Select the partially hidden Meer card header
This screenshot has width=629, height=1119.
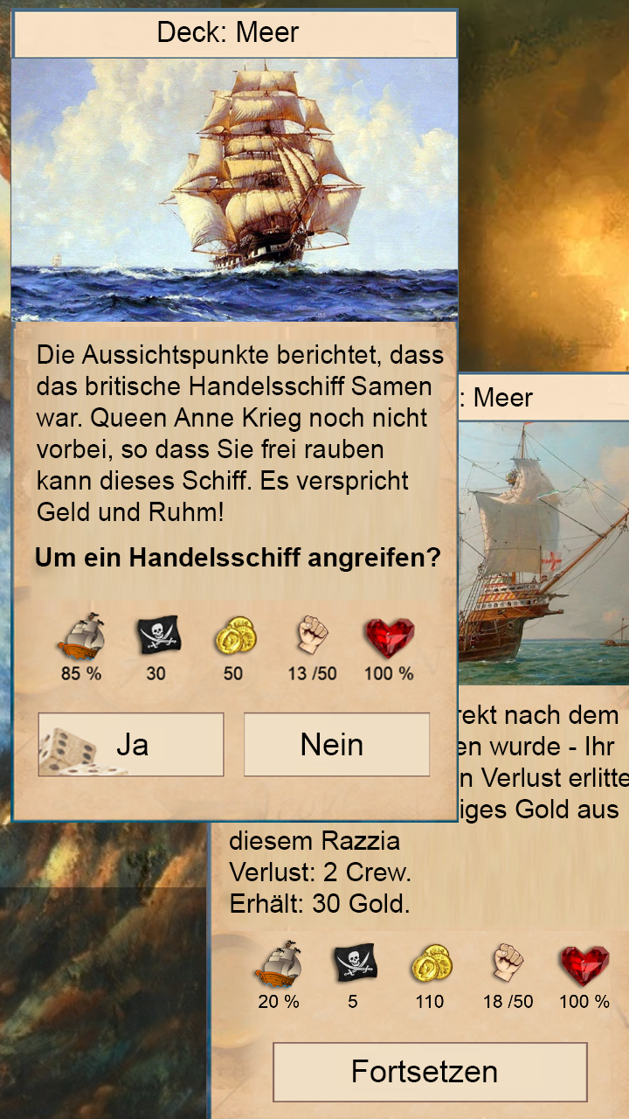click(x=543, y=398)
